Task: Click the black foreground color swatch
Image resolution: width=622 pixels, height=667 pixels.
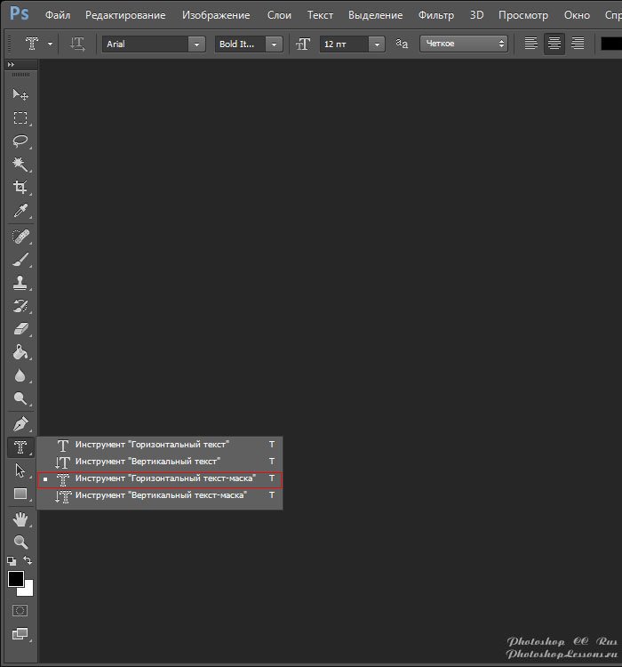Action: (15, 579)
